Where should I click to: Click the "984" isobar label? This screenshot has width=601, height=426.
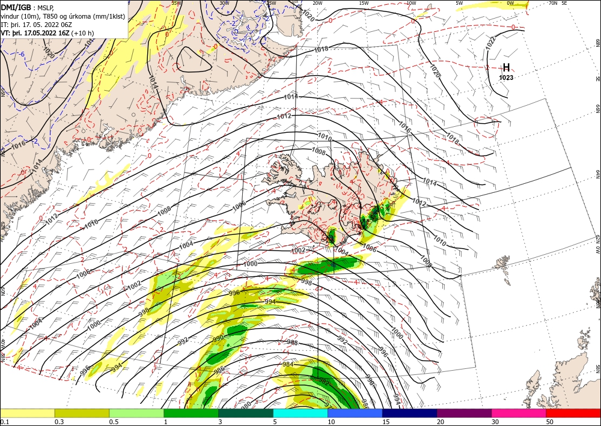[288, 364]
